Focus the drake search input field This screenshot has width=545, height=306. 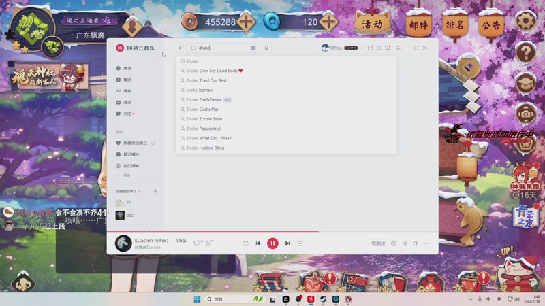[223, 48]
